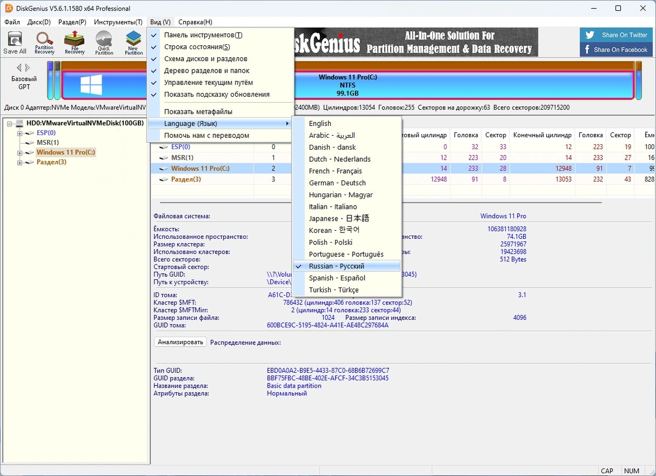Go to next disk with right arrow
656x476 pixels.
28,68
